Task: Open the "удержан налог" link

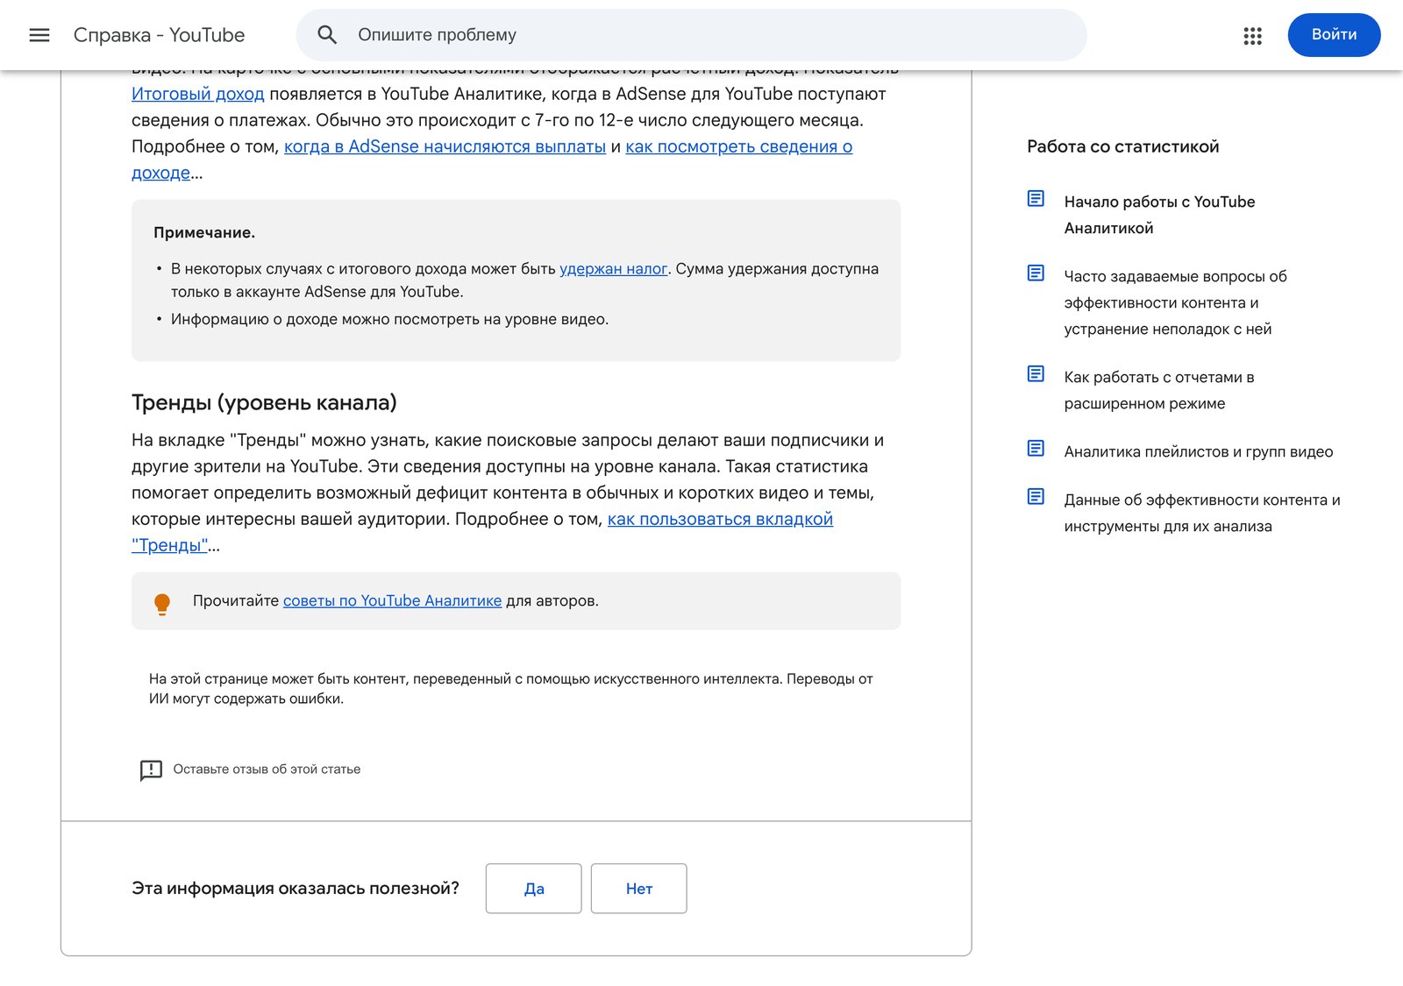Action: click(x=613, y=269)
